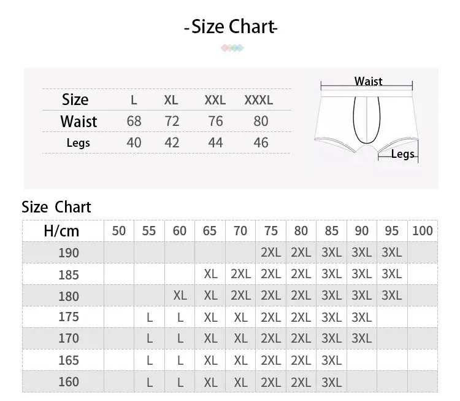
Task: Click the Waist value 76 for XXL
Action: [x=215, y=121]
